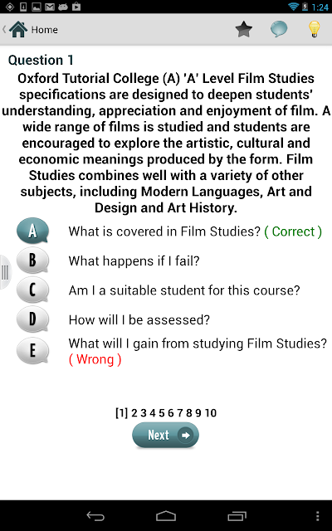Select answer option C bubble
The image size is (332, 531).
(x=32, y=290)
